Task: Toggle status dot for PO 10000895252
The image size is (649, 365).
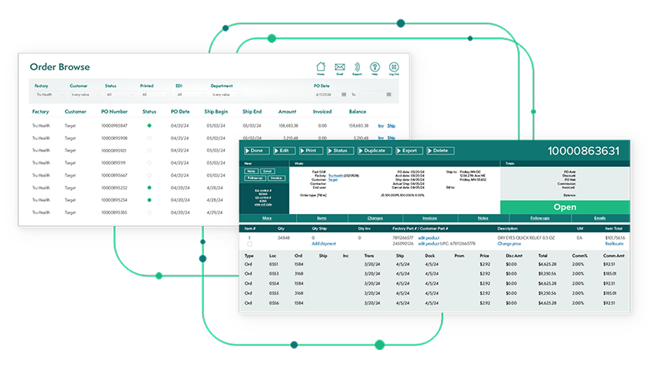Action: pyautogui.click(x=149, y=188)
